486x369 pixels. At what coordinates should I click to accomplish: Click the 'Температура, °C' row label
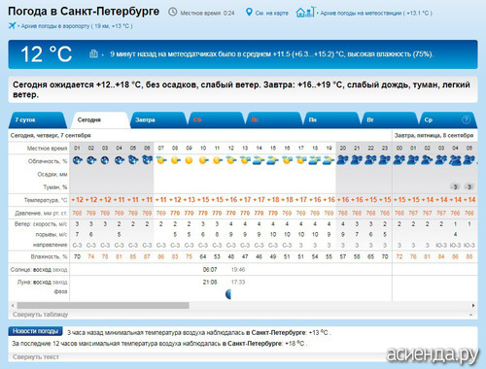[46, 200]
